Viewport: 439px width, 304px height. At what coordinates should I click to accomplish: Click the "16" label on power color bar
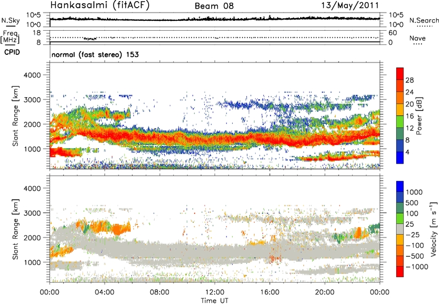coord(409,116)
